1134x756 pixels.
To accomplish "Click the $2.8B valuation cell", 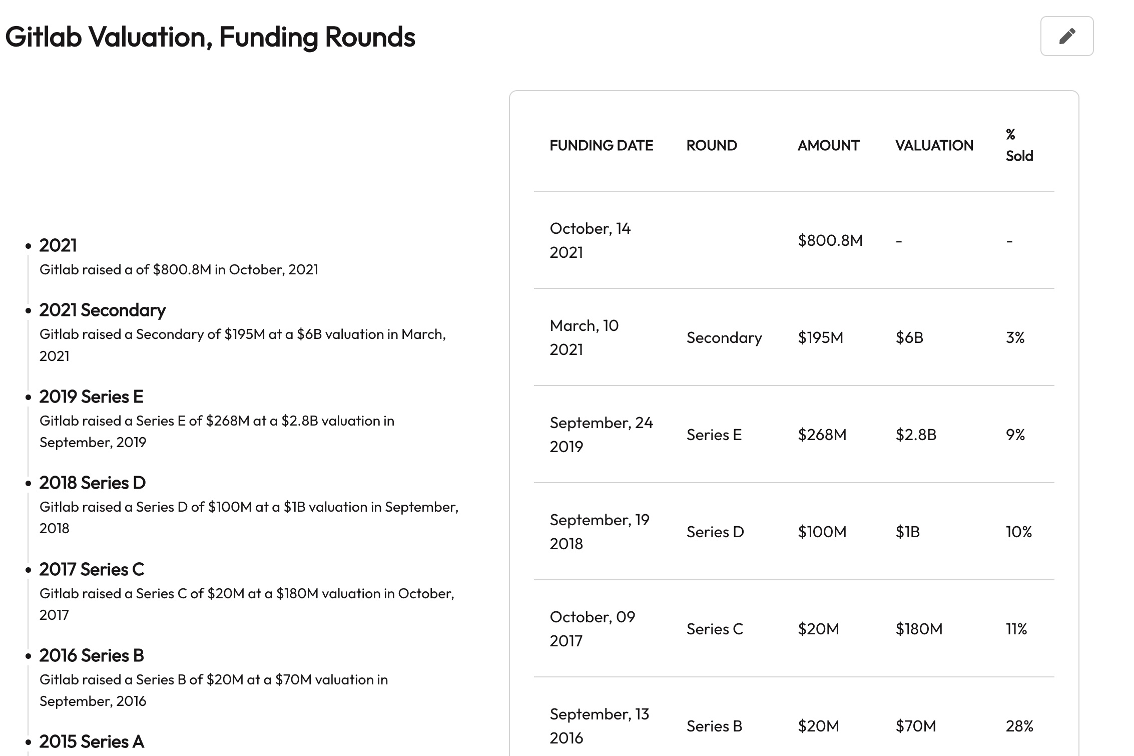I will click(x=916, y=435).
